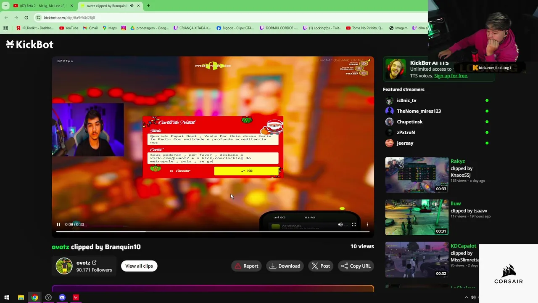Open the player's three-dot options menu
The height and width of the screenshot is (303, 538).
pos(367,224)
